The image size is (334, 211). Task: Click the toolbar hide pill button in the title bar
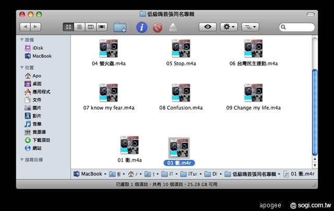coord(311,14)
